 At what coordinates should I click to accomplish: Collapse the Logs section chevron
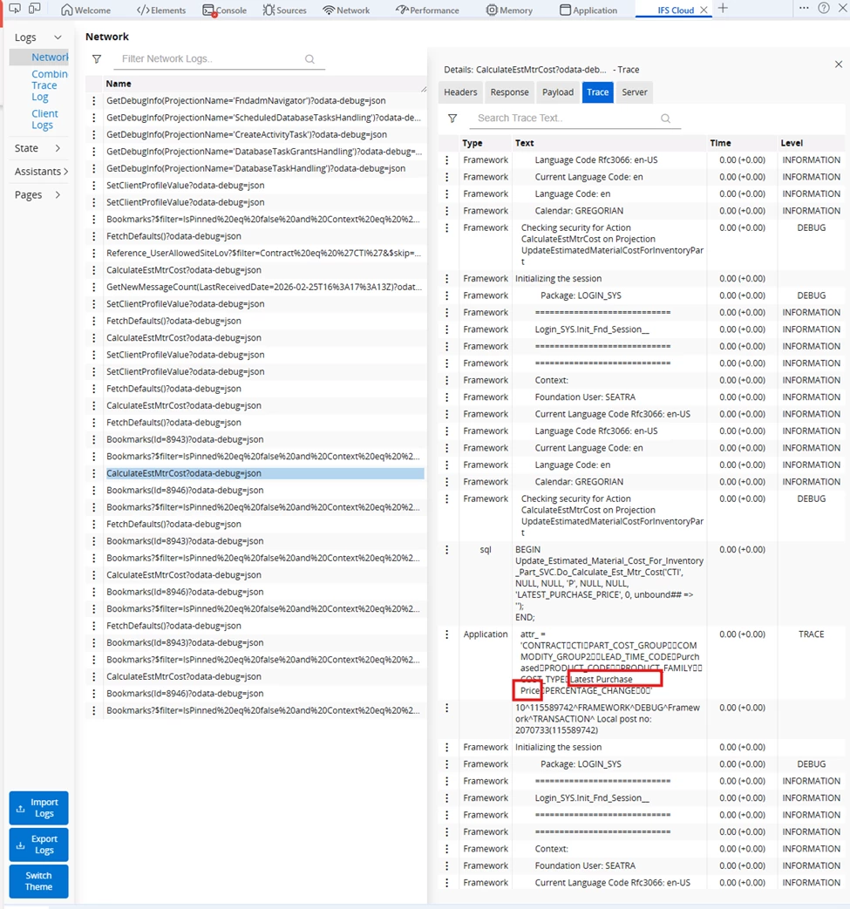(58, 37)
